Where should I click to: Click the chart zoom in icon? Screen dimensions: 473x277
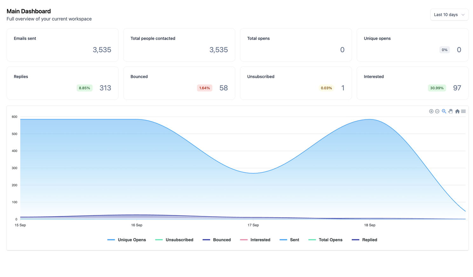[x=431, y=111]
